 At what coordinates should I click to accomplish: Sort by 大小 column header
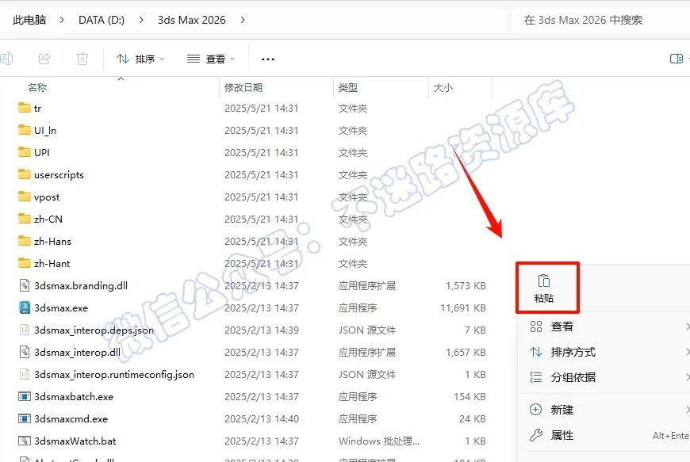point(443,87)
